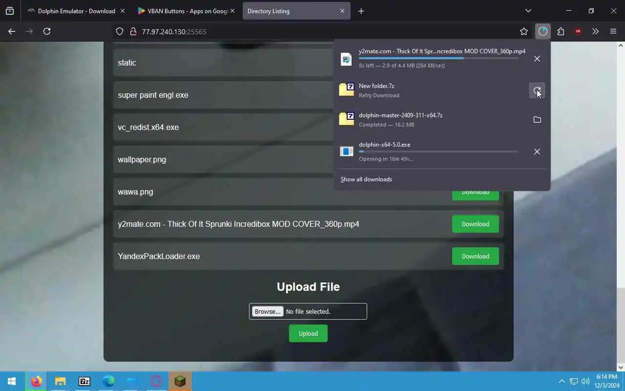Open folder containing dolphin-master-2409-311-x64.7z
This screenshot has height=391, width=625.
pyautogui.click(x=537, y=120)
